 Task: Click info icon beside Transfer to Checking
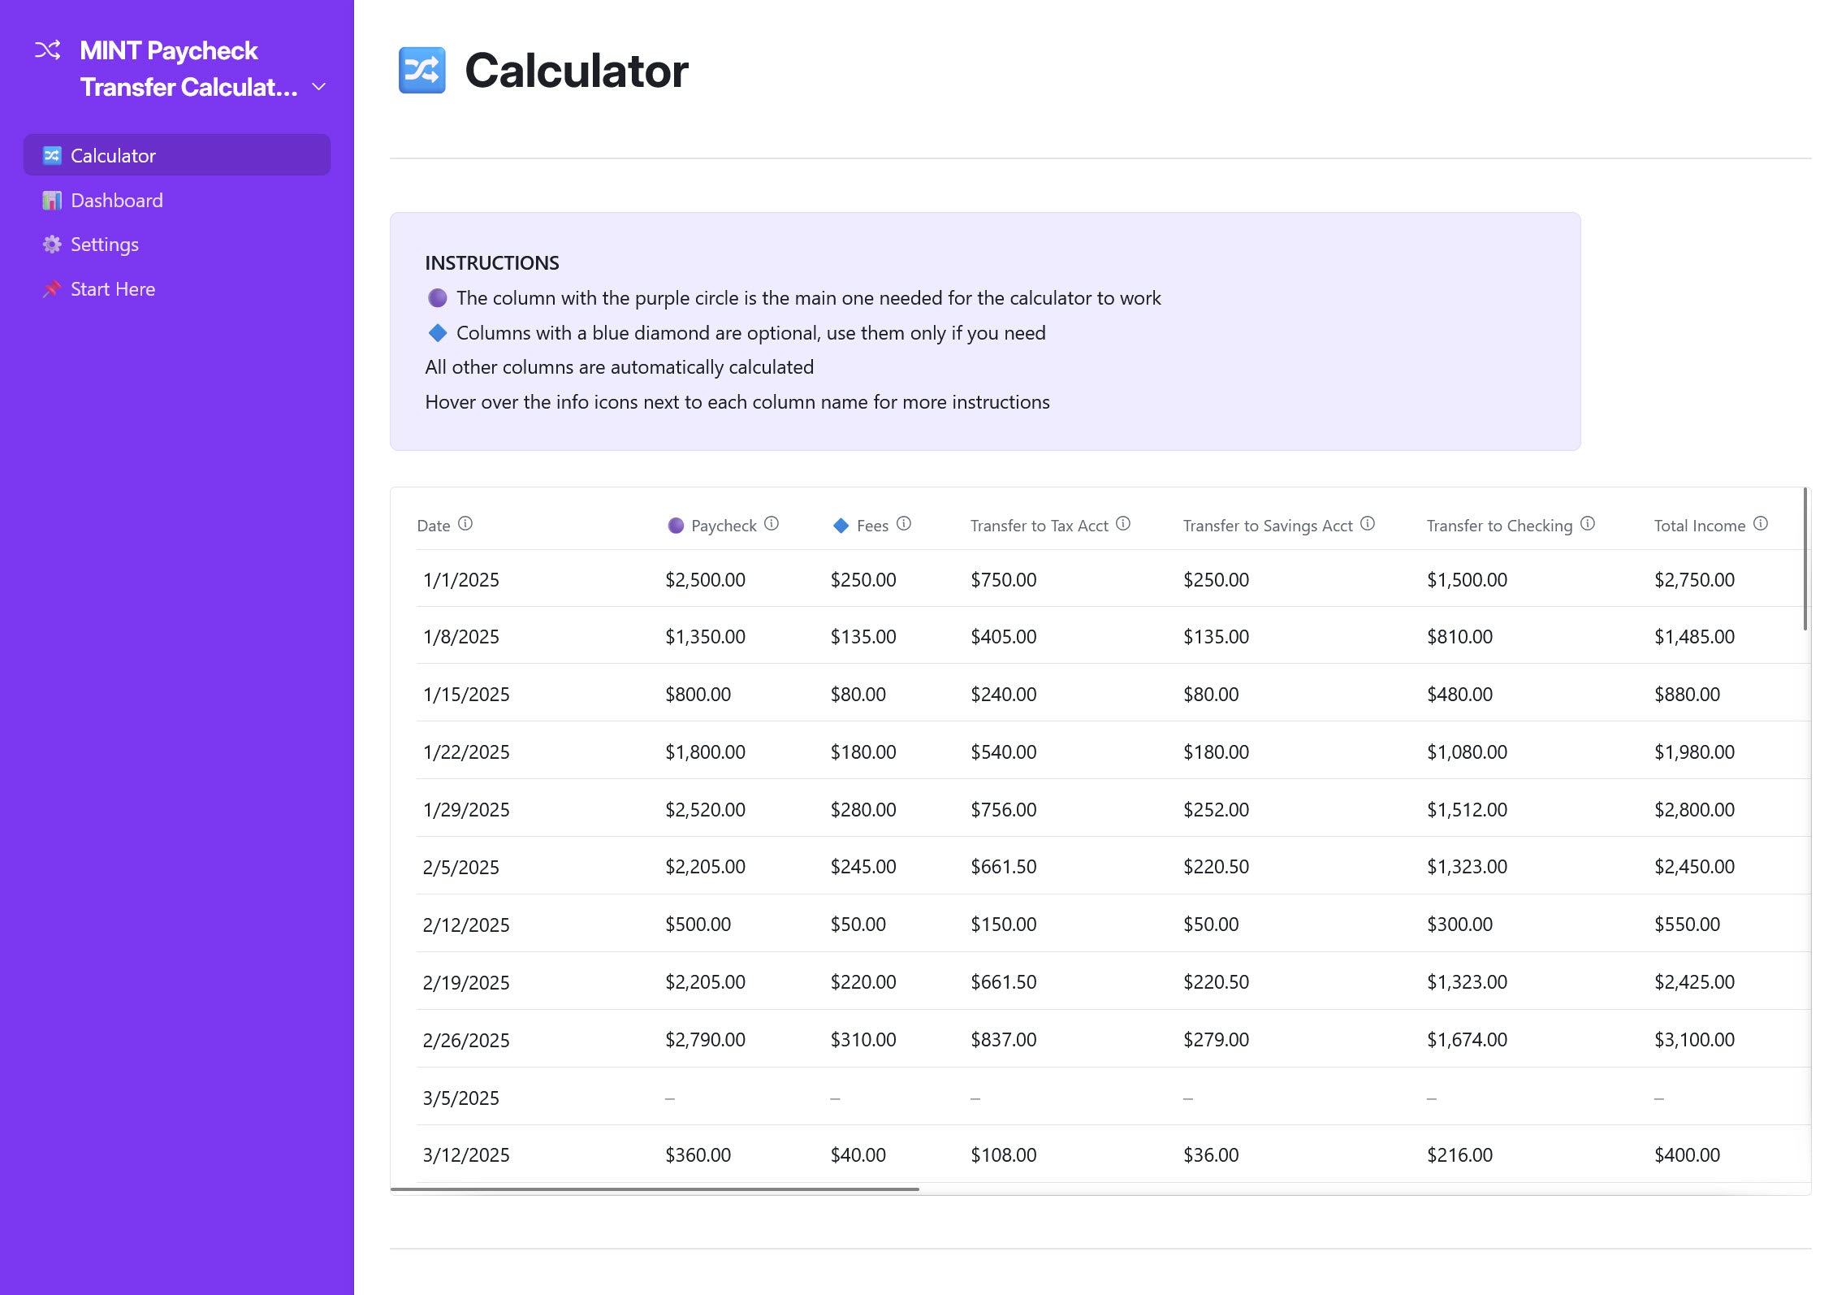click(1588, 524)
